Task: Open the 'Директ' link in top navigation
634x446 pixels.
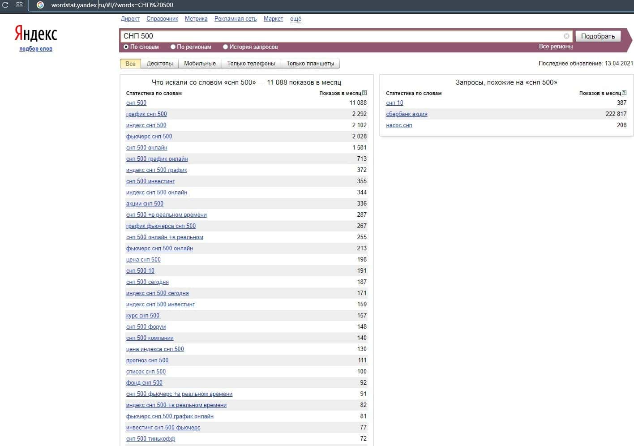Action: (130, 19)
